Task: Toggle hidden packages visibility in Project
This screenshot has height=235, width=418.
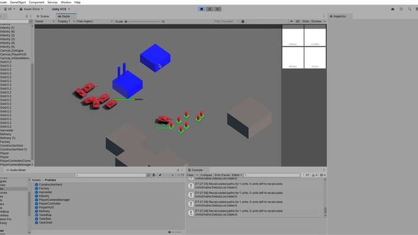Action: [181, 175]
